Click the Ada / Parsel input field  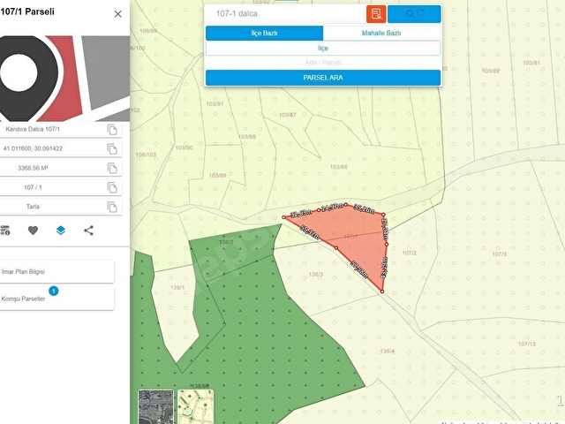(x=323, y=63)
